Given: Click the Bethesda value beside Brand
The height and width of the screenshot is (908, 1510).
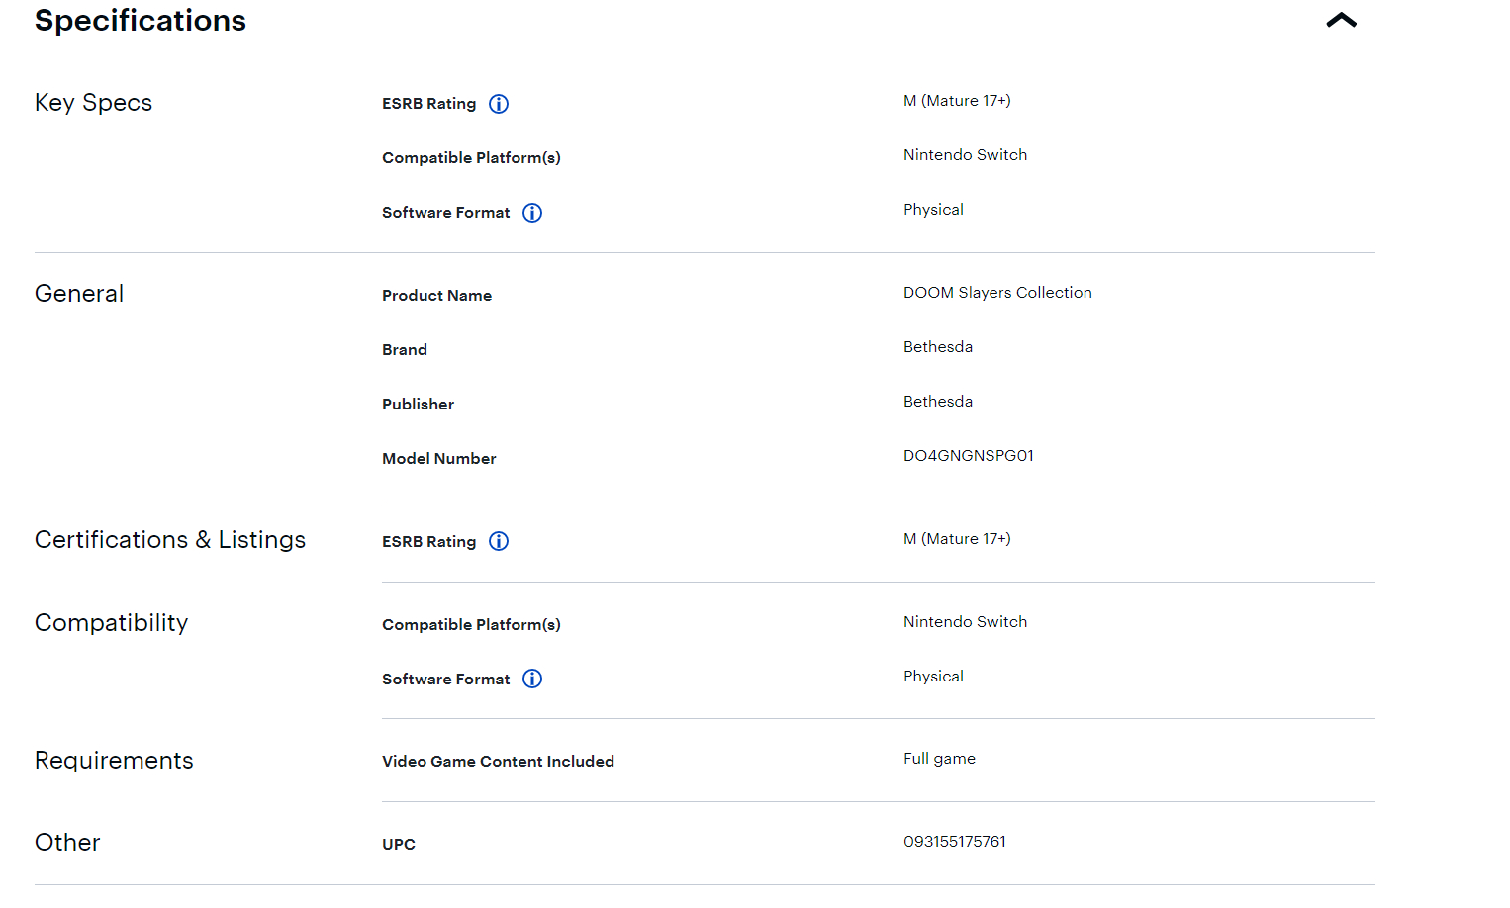Looking at the screenshot, I should (937, 347).
